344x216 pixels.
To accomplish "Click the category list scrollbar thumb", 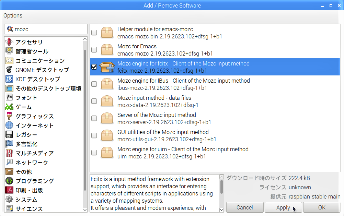I will click(x=85, y=120).
